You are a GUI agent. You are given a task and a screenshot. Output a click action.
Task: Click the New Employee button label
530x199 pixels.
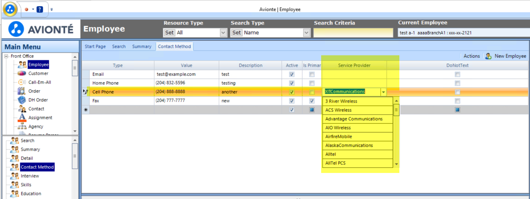(510, 56)
